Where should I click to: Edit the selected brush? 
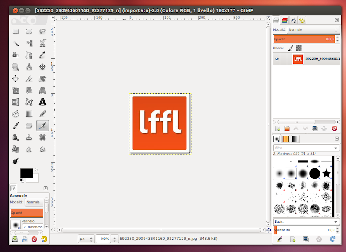coord(279,239)
